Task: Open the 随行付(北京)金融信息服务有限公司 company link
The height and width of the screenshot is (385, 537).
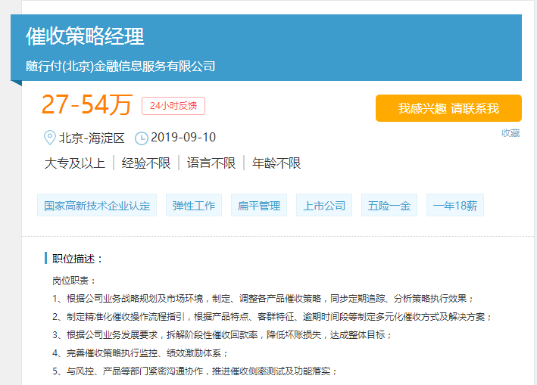Action: click(x=120, y=66)
